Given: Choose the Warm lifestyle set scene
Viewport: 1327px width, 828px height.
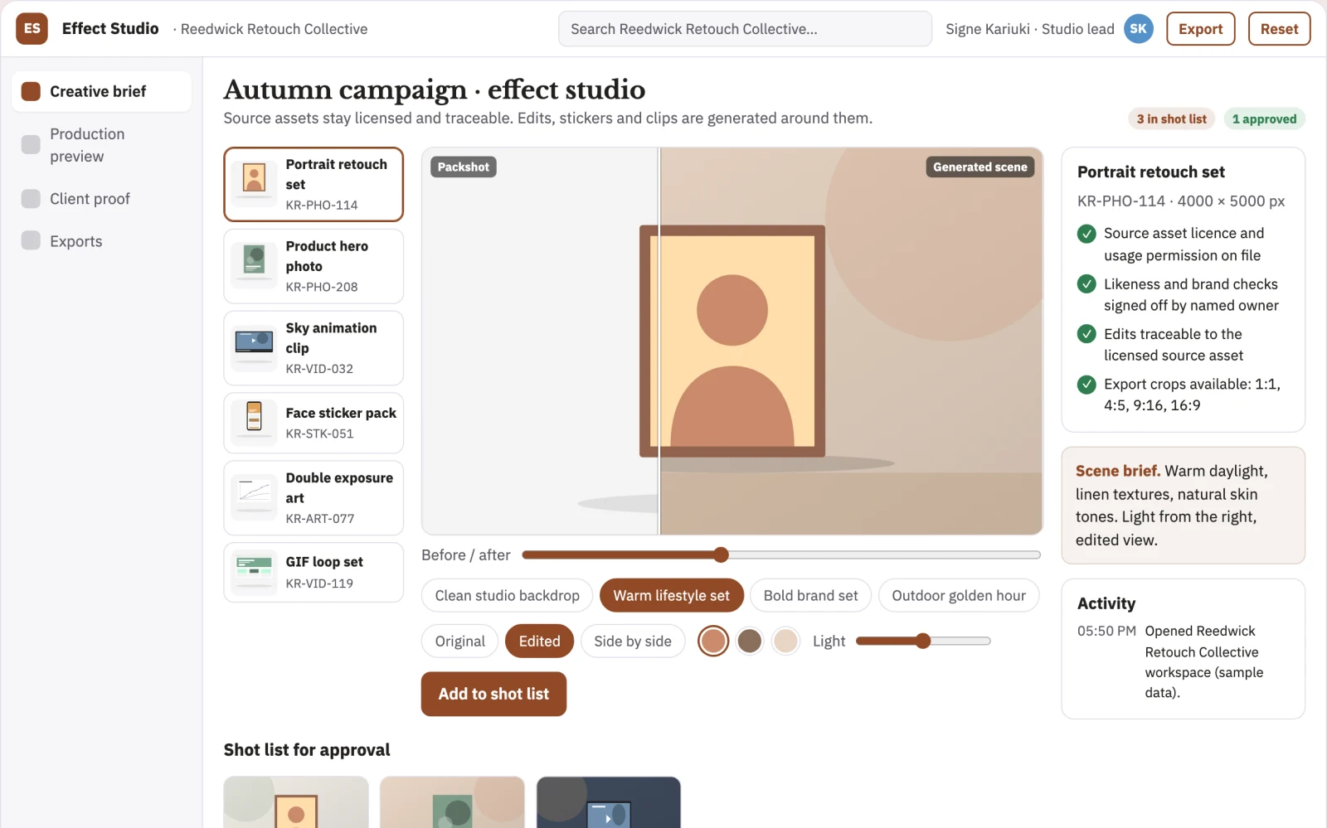Looking at the screenshot, I should (x=672, y=595).
